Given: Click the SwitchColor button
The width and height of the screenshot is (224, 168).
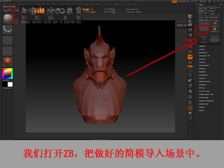Looking at the screenshot, I should pyautogui.click(x=7, y=88).
